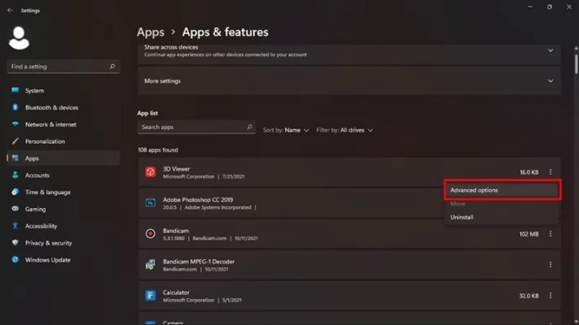Open three-dot menu for Calculator
Image resolution: width=579 pixels, height=325 pixels.
[x=550, y=296]
